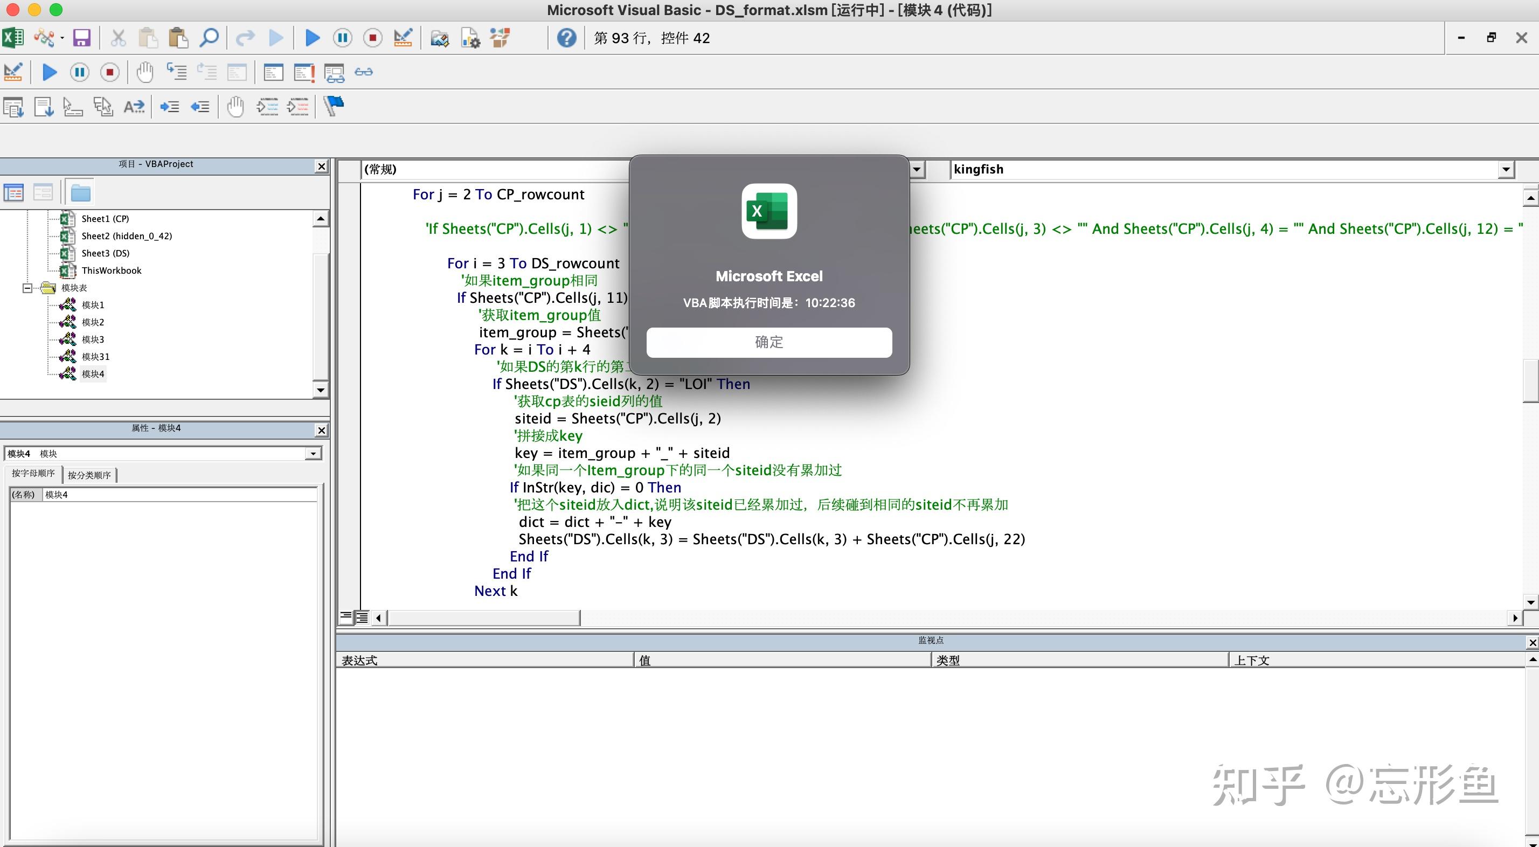The image size is (1539, 847).
Task: Click the Toggle Breakpoint hand icon
Action: (144, 73)
